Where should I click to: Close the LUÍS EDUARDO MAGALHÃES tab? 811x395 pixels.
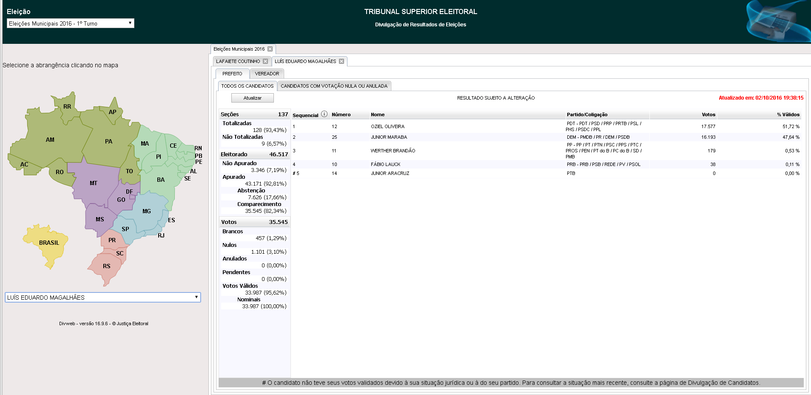341,61
